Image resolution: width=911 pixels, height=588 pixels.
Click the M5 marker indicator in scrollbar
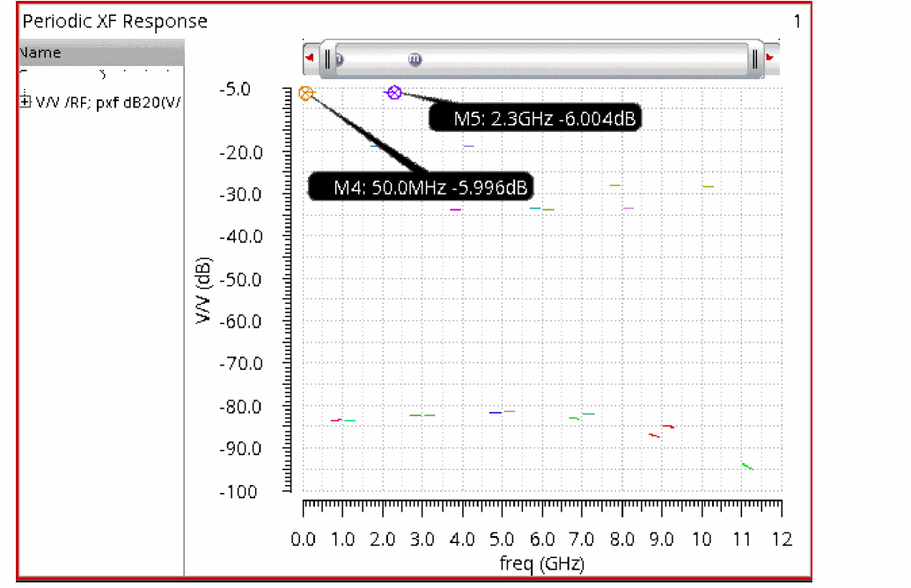[415, 59]
